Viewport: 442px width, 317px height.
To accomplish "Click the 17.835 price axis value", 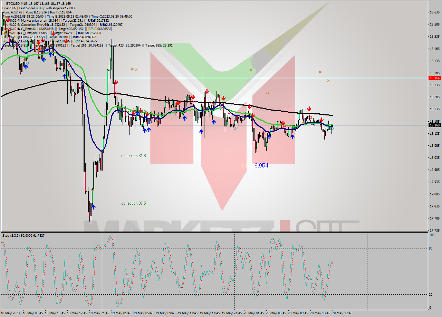I will coord(434,206).
